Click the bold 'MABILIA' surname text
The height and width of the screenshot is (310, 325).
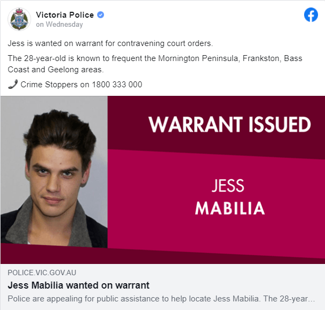click(x=230, y=208)
